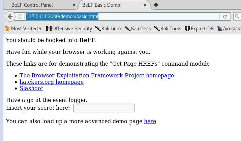Image resolution: width=241 pixels, height=141 pixels.
Task: Click the Kali Linux bookmark icon
Action: tap(98, 29)
